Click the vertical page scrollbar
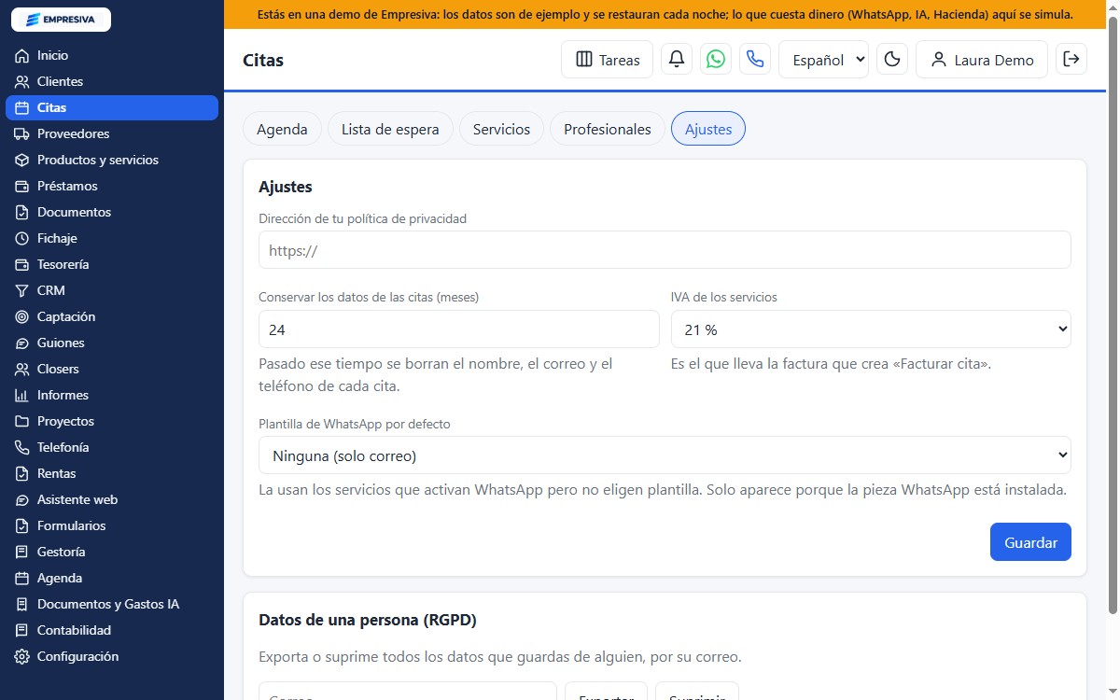This screenshot has height=700, width=1120. point(1113,317)
